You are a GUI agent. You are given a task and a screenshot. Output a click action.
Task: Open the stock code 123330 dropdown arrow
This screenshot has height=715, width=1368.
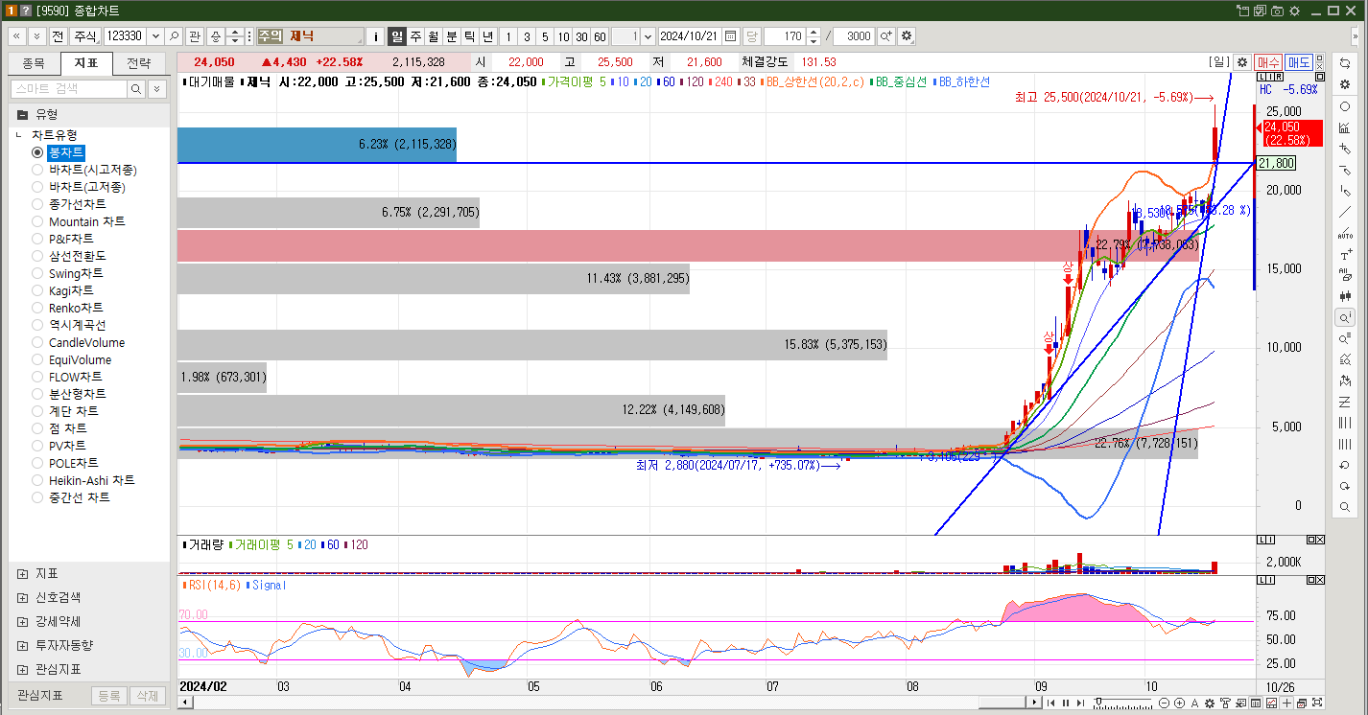155,35
